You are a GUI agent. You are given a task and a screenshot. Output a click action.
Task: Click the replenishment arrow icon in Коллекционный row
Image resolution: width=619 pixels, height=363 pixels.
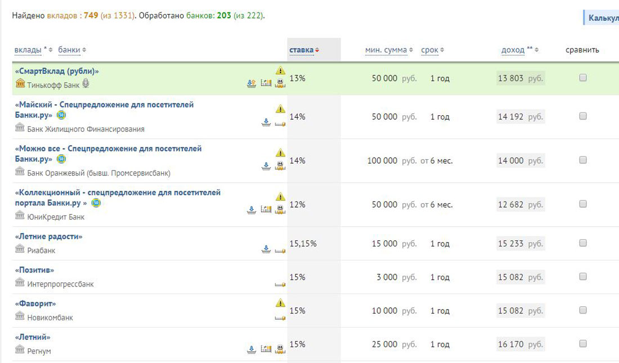(252, 209)
